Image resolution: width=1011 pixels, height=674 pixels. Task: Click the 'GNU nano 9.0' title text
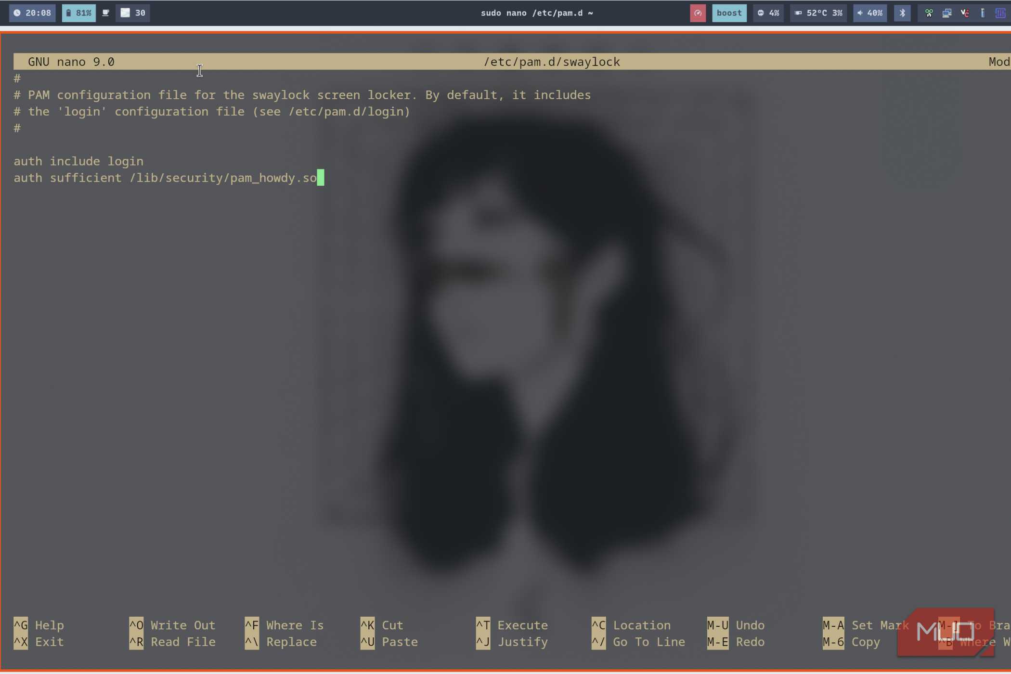[x=71, y=62]
